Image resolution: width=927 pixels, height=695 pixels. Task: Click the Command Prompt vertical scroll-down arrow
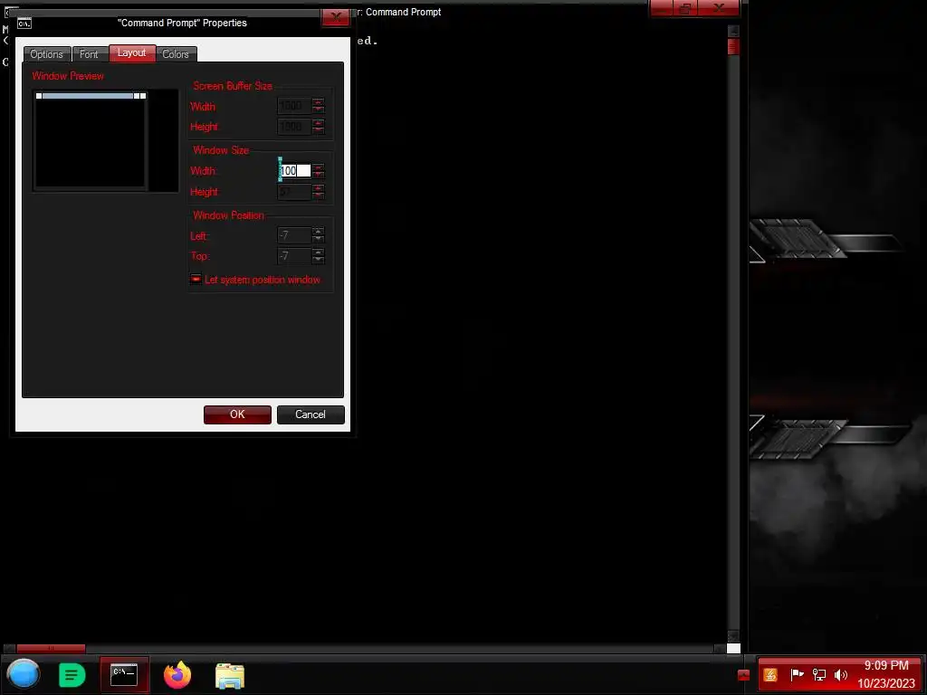733,636
